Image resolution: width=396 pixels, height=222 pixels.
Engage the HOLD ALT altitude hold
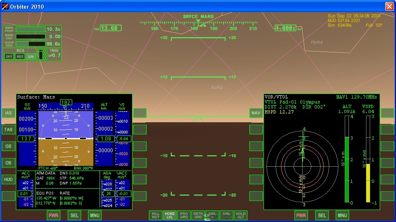pos(241,215)
